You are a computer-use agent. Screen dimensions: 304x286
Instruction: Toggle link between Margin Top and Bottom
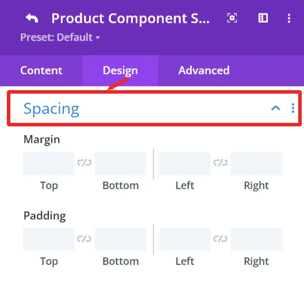point(84,163)
